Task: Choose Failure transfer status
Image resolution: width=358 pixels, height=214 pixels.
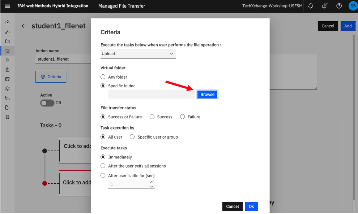Action: click(182, 117)
